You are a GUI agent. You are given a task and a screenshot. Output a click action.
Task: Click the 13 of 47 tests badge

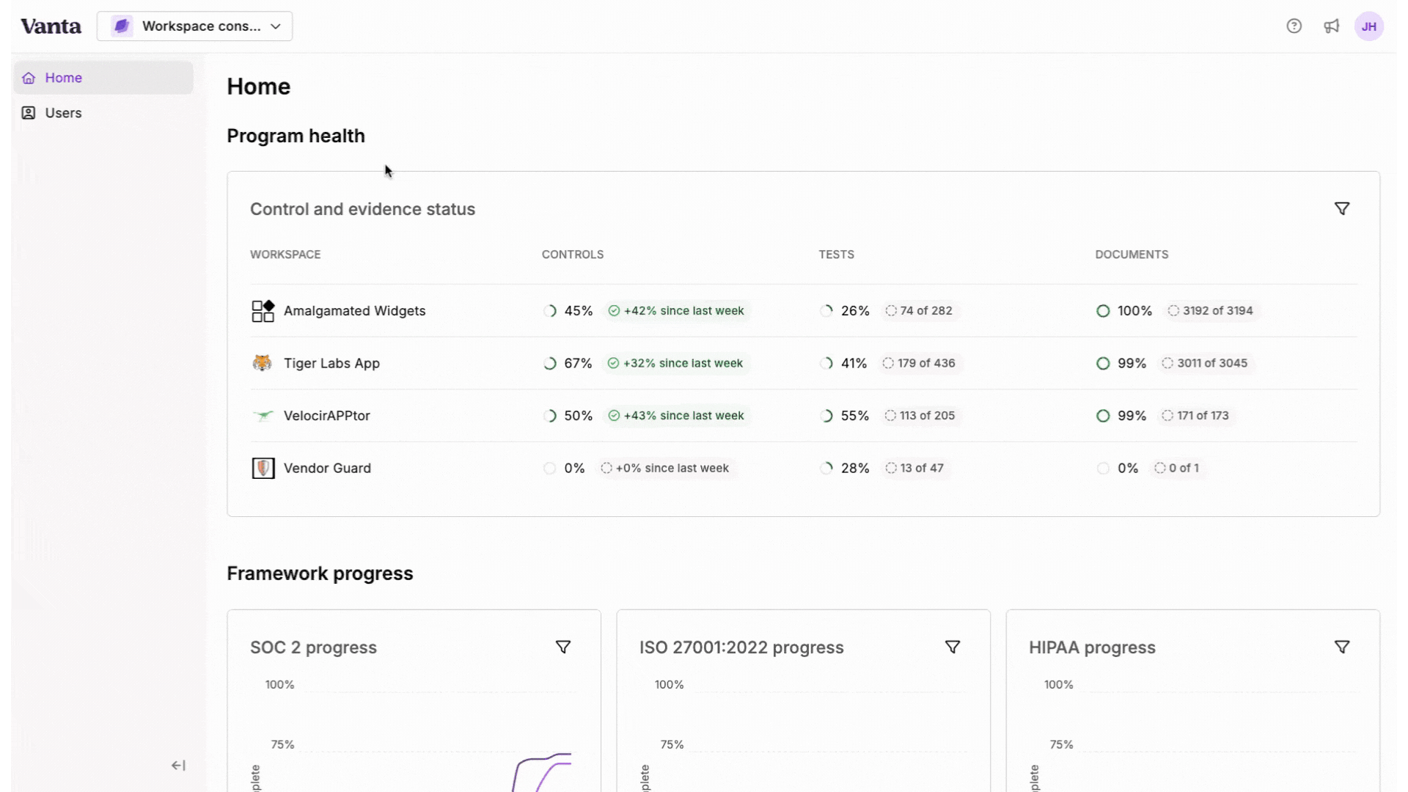[914, 468]
